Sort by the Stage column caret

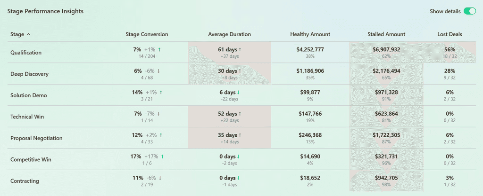coord(29,34)
